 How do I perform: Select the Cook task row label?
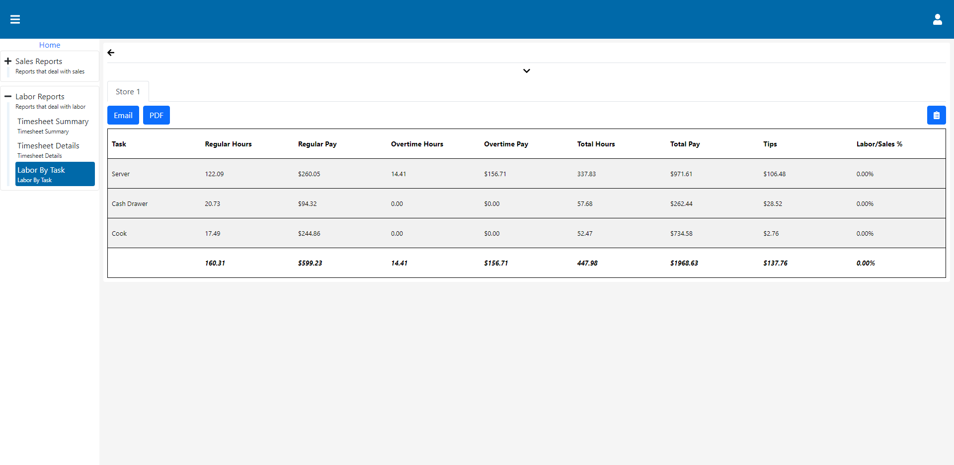[119, 233]
